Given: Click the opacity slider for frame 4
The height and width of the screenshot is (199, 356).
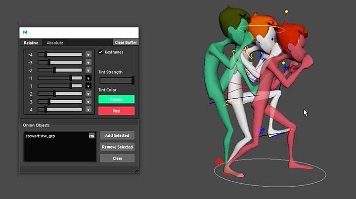Looking at the screenshot, I should pyautogui.click(x=60, y=109).
